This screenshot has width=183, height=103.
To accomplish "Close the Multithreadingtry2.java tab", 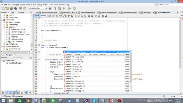I will coord(59,13).
